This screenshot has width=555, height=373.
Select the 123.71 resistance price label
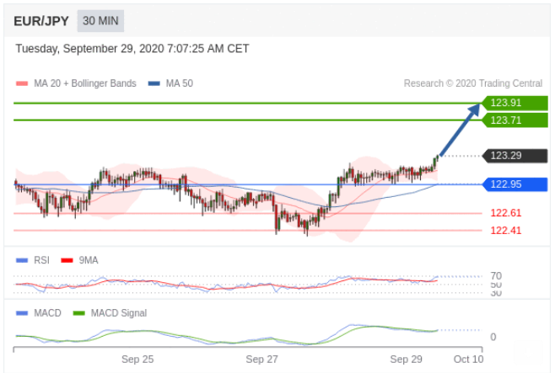[x=515, y=120]
